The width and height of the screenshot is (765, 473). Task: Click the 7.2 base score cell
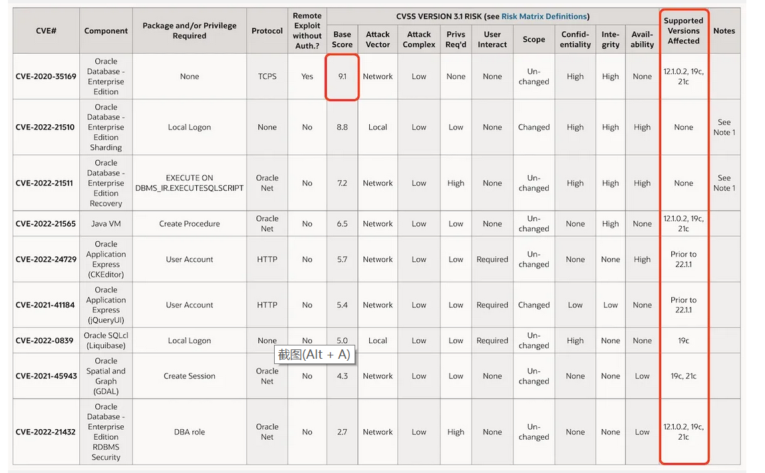[x=342, y=183]
